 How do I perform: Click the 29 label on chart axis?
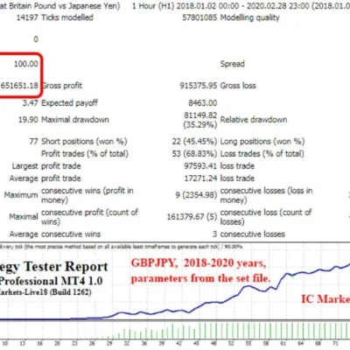point(109,343)
